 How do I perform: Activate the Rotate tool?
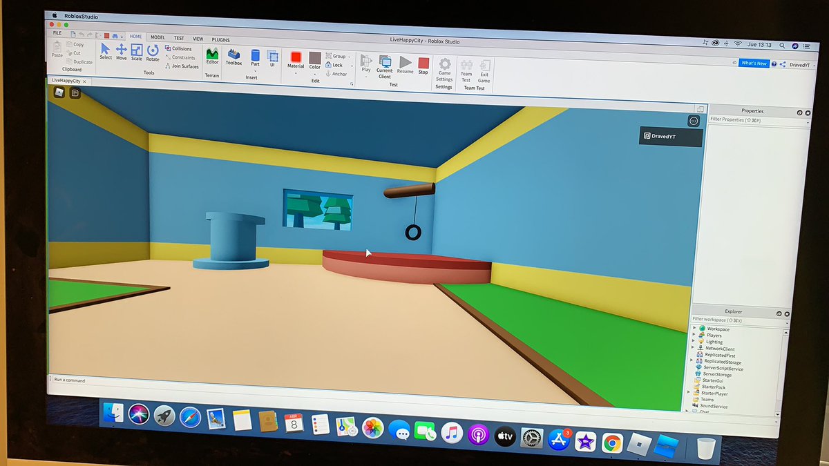(153, 53)
